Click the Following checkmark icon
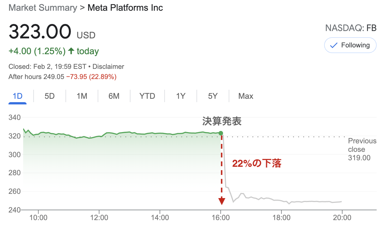 (x=334, y=45)
